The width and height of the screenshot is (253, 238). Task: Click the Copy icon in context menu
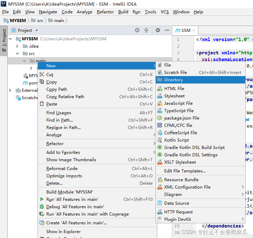42,82
